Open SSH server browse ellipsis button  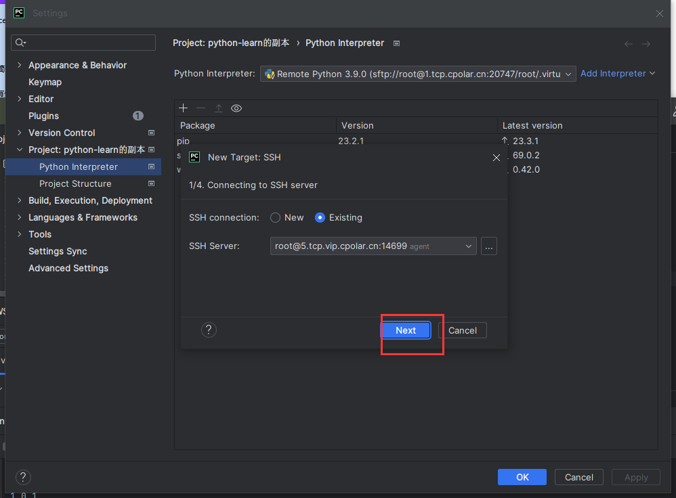(489, 246)
